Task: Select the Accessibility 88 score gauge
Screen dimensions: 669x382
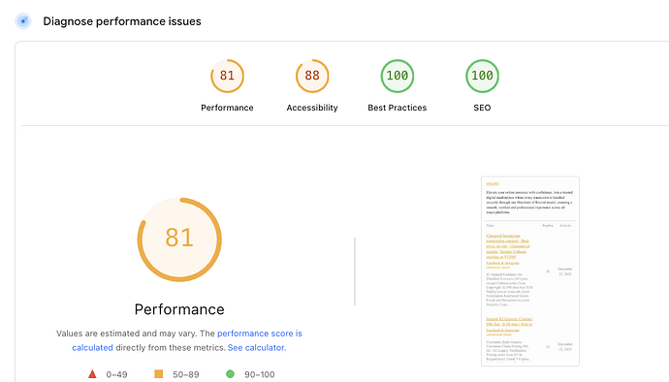Action: [x=312, y=76]
